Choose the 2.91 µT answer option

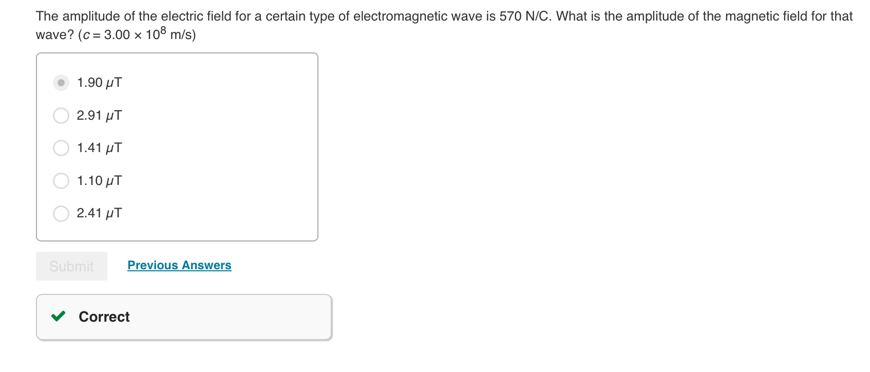click(61, 115)
